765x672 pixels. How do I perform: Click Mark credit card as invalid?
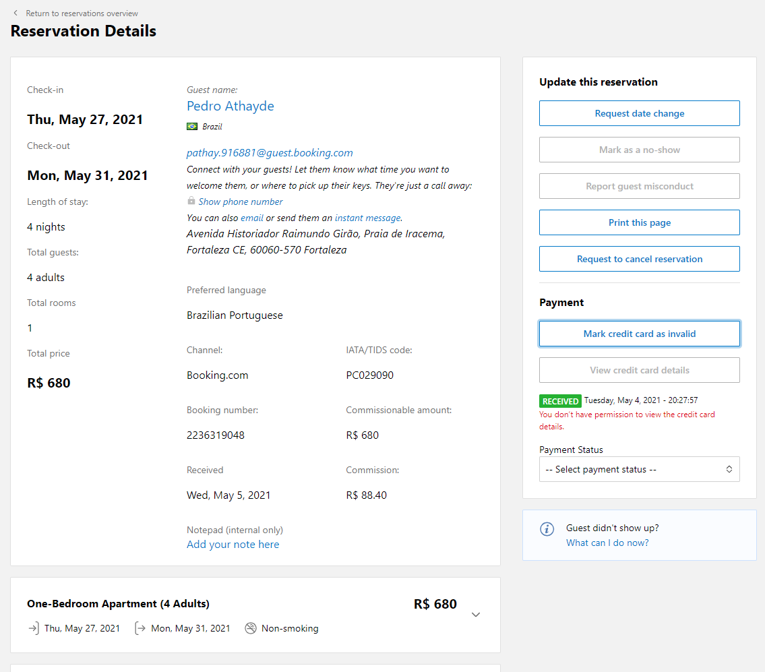[x=639, y=334]
